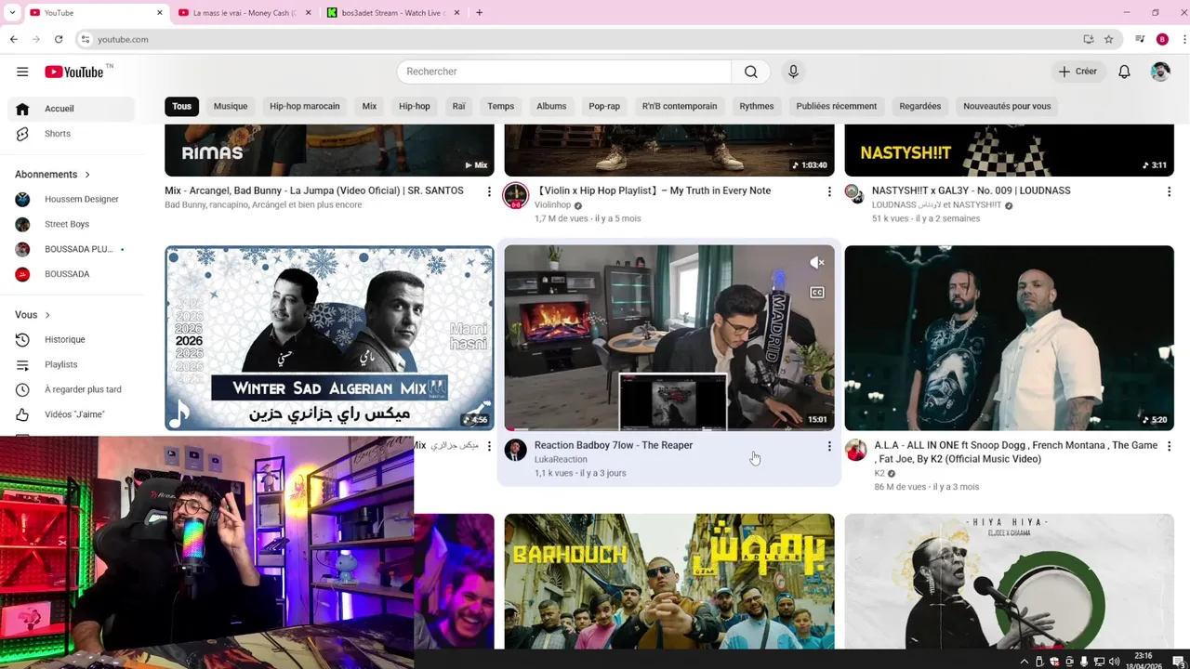Open the taskbar clock showing 23:16
This screenshot has width=1190, height=669.
[x=1144, y=661]
